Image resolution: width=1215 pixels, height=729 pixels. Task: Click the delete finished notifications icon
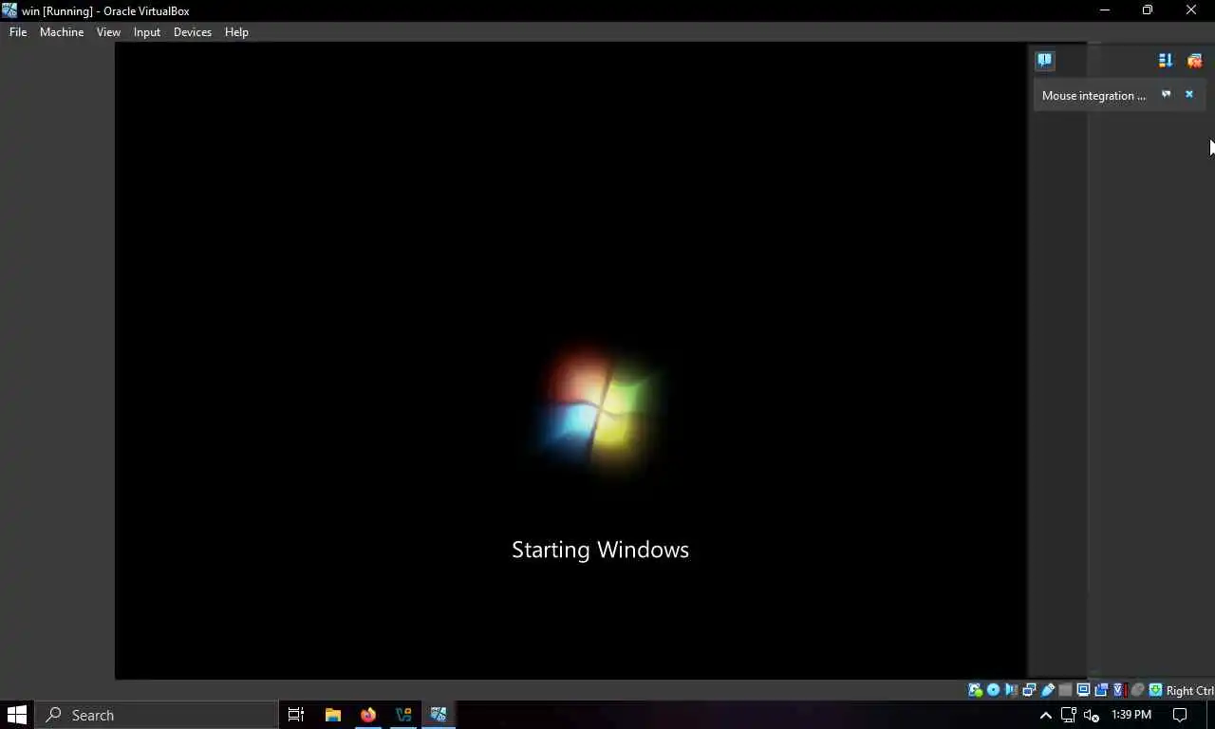point(1194,60)
